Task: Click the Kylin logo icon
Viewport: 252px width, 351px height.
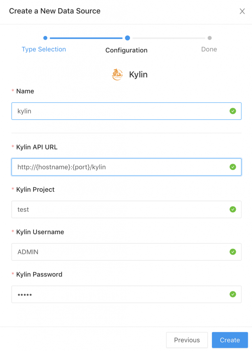Action: (117, 74)
